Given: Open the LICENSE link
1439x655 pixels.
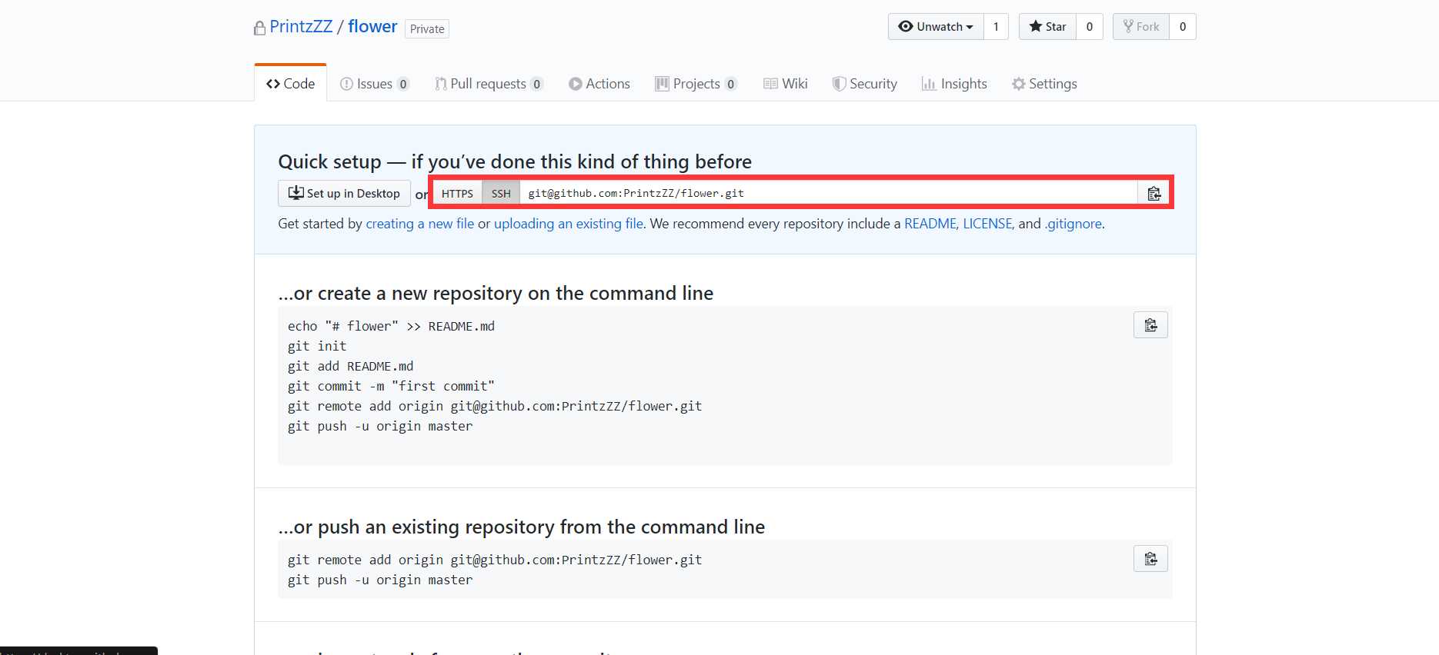Looking at the screenshot, I should pyautogui.click(x=987, y=224).
